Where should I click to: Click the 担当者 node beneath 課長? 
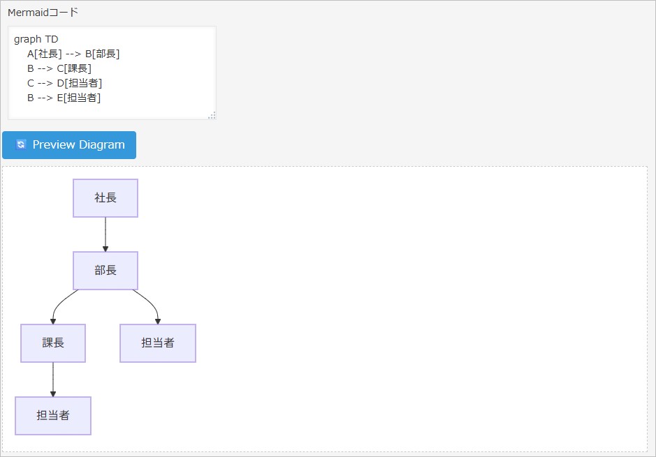pyautogui.click(x=53, y=416)
